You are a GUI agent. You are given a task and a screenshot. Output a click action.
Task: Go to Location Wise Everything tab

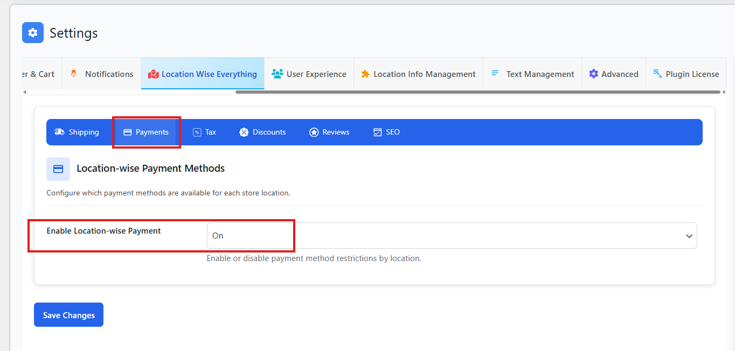(x=203, y=74)
